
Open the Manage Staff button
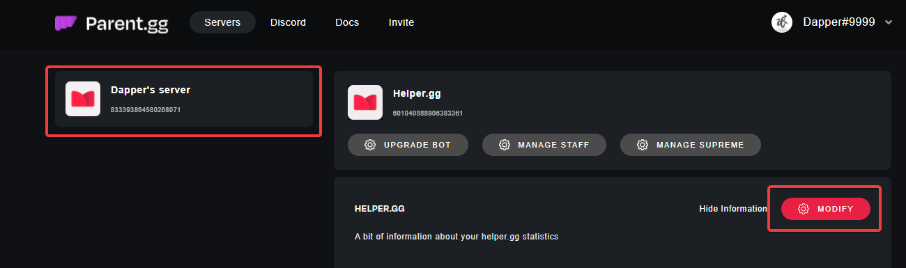(x=544, y=145)
